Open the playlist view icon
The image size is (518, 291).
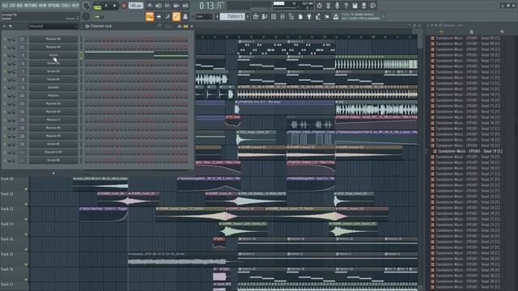(256, 16)
